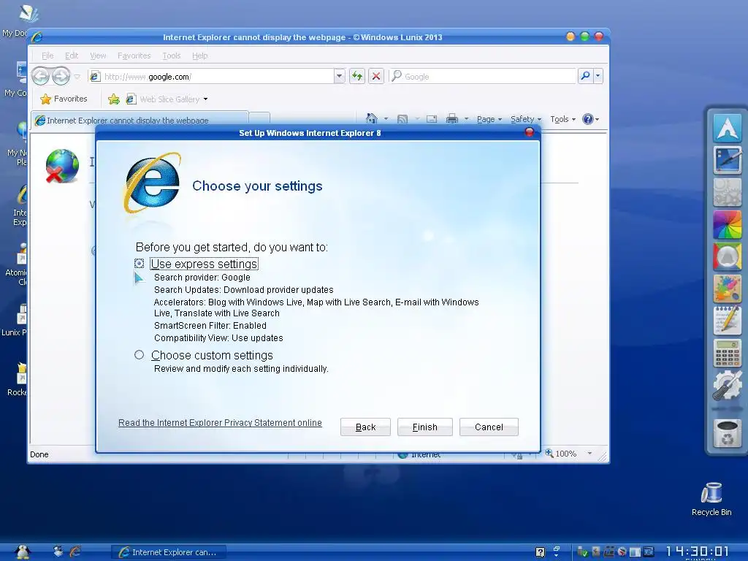
Task: Open the Favorites menu in menu bar
Action: point(134,56)
